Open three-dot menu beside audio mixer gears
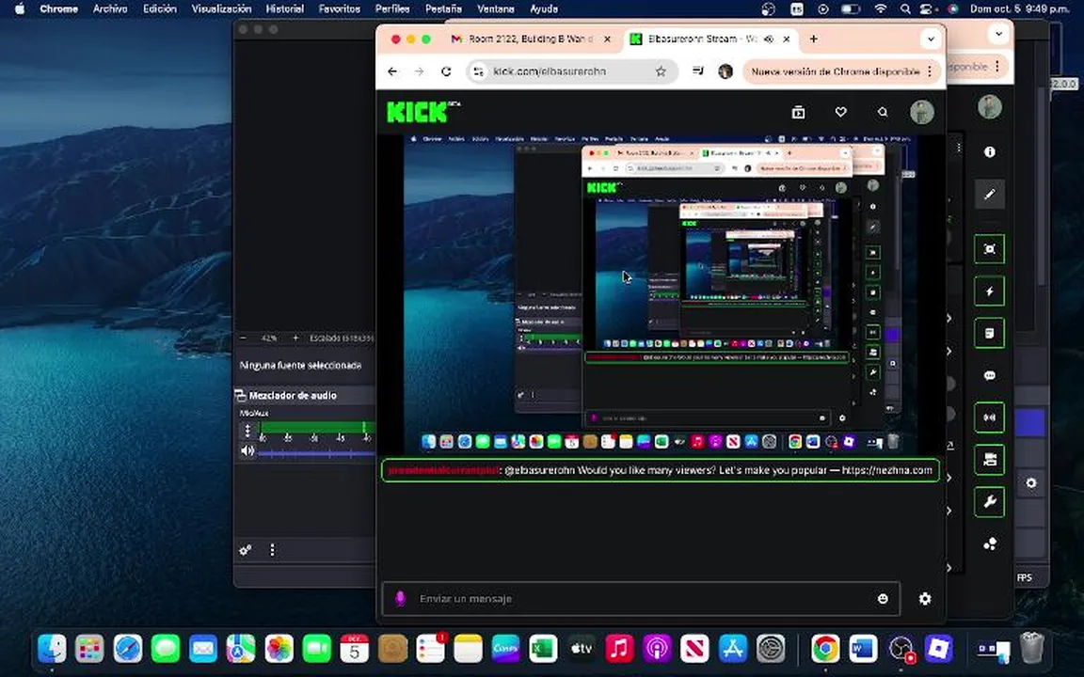 272,550
